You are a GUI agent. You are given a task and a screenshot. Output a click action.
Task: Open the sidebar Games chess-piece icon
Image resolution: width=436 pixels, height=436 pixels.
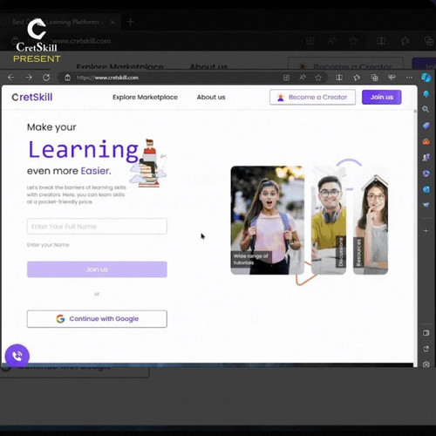tap(426, 157)
